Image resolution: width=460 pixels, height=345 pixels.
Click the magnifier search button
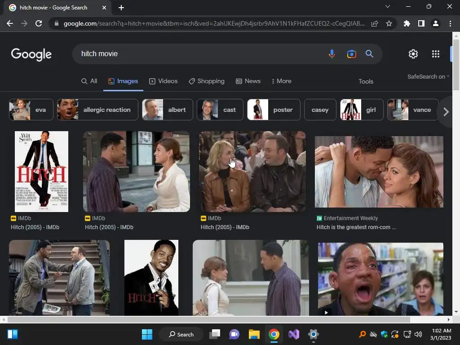[369, 54]
